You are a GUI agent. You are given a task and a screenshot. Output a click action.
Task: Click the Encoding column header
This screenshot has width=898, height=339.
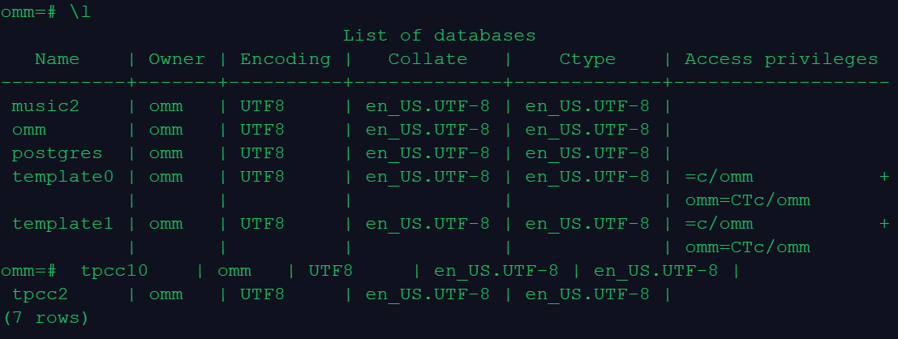click(x=286, y=59)
